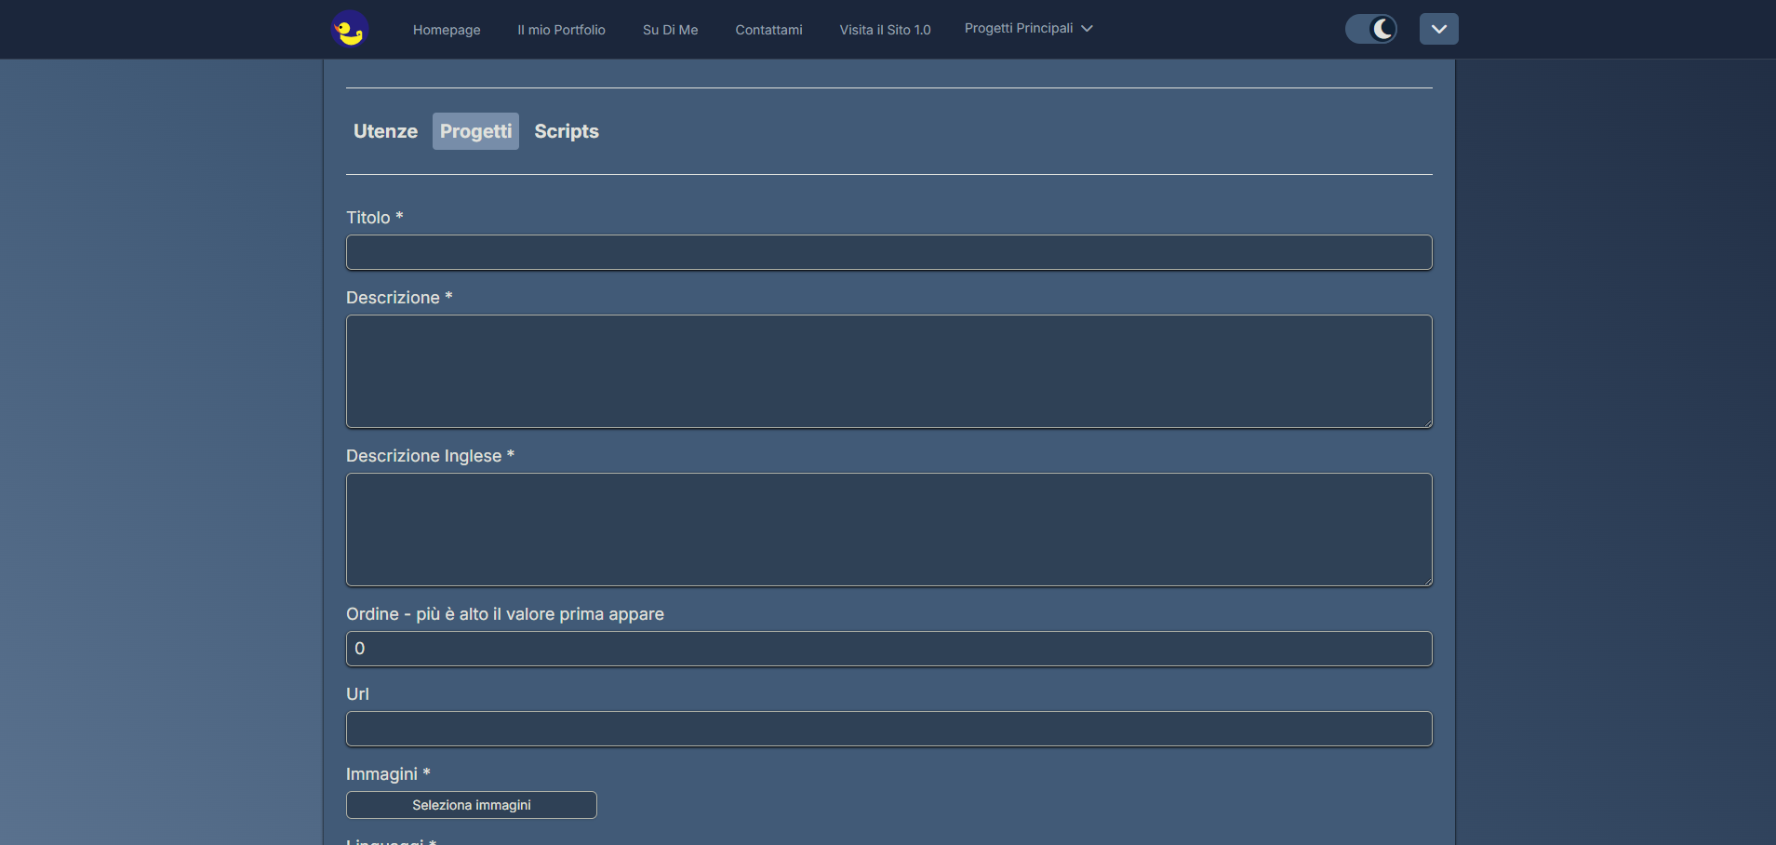Click the Seleziona immagini button

pos(472,805)
